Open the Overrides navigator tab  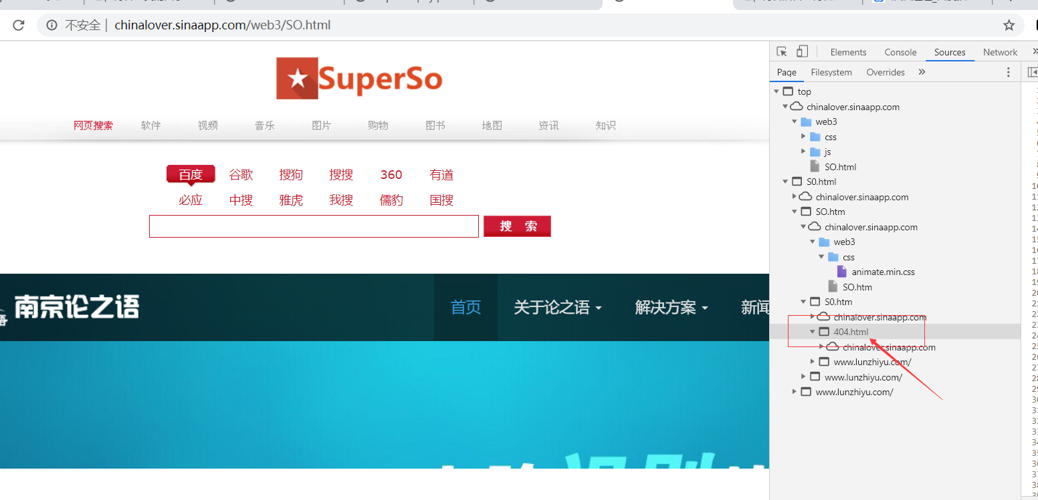coord(886,72)
